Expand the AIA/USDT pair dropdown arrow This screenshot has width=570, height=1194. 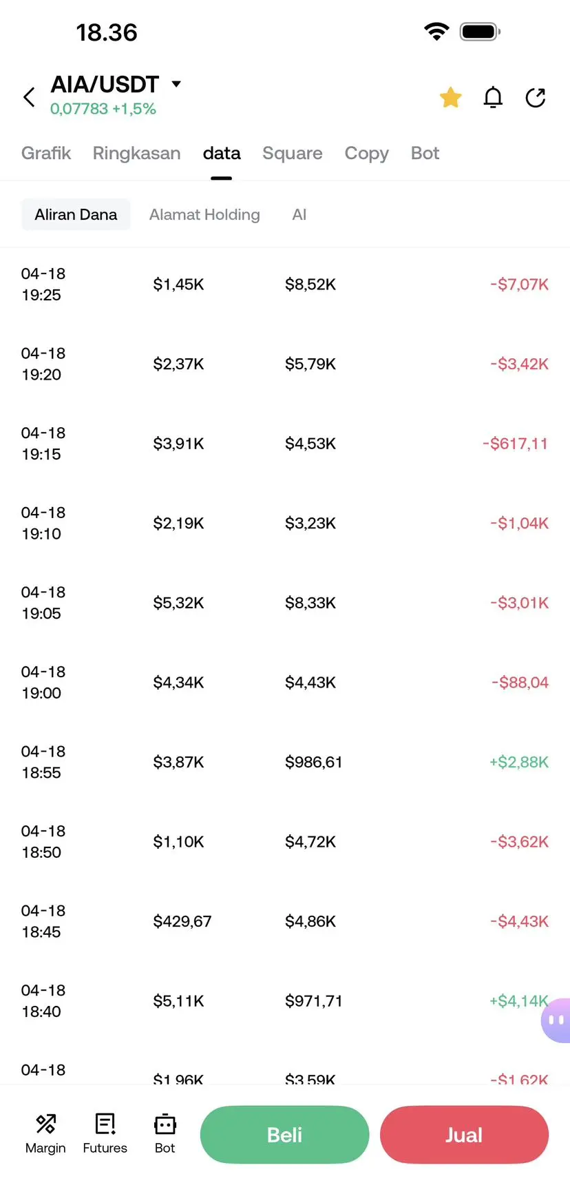pos(176,84)
